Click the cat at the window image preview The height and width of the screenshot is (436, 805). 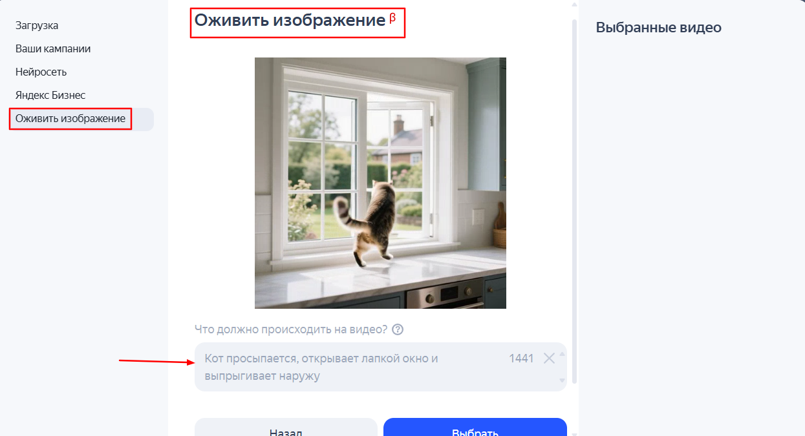click(380, 183)
